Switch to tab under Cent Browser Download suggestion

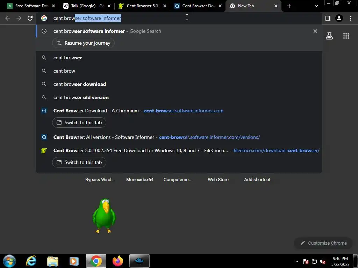[x=79, y=122]
